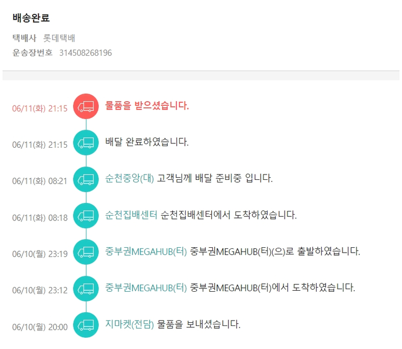The height and width of the screenshot is (349, 402).
Task: Click truck icon for MEGAHUB departure at 23:19
Action: tap(86, 252)
